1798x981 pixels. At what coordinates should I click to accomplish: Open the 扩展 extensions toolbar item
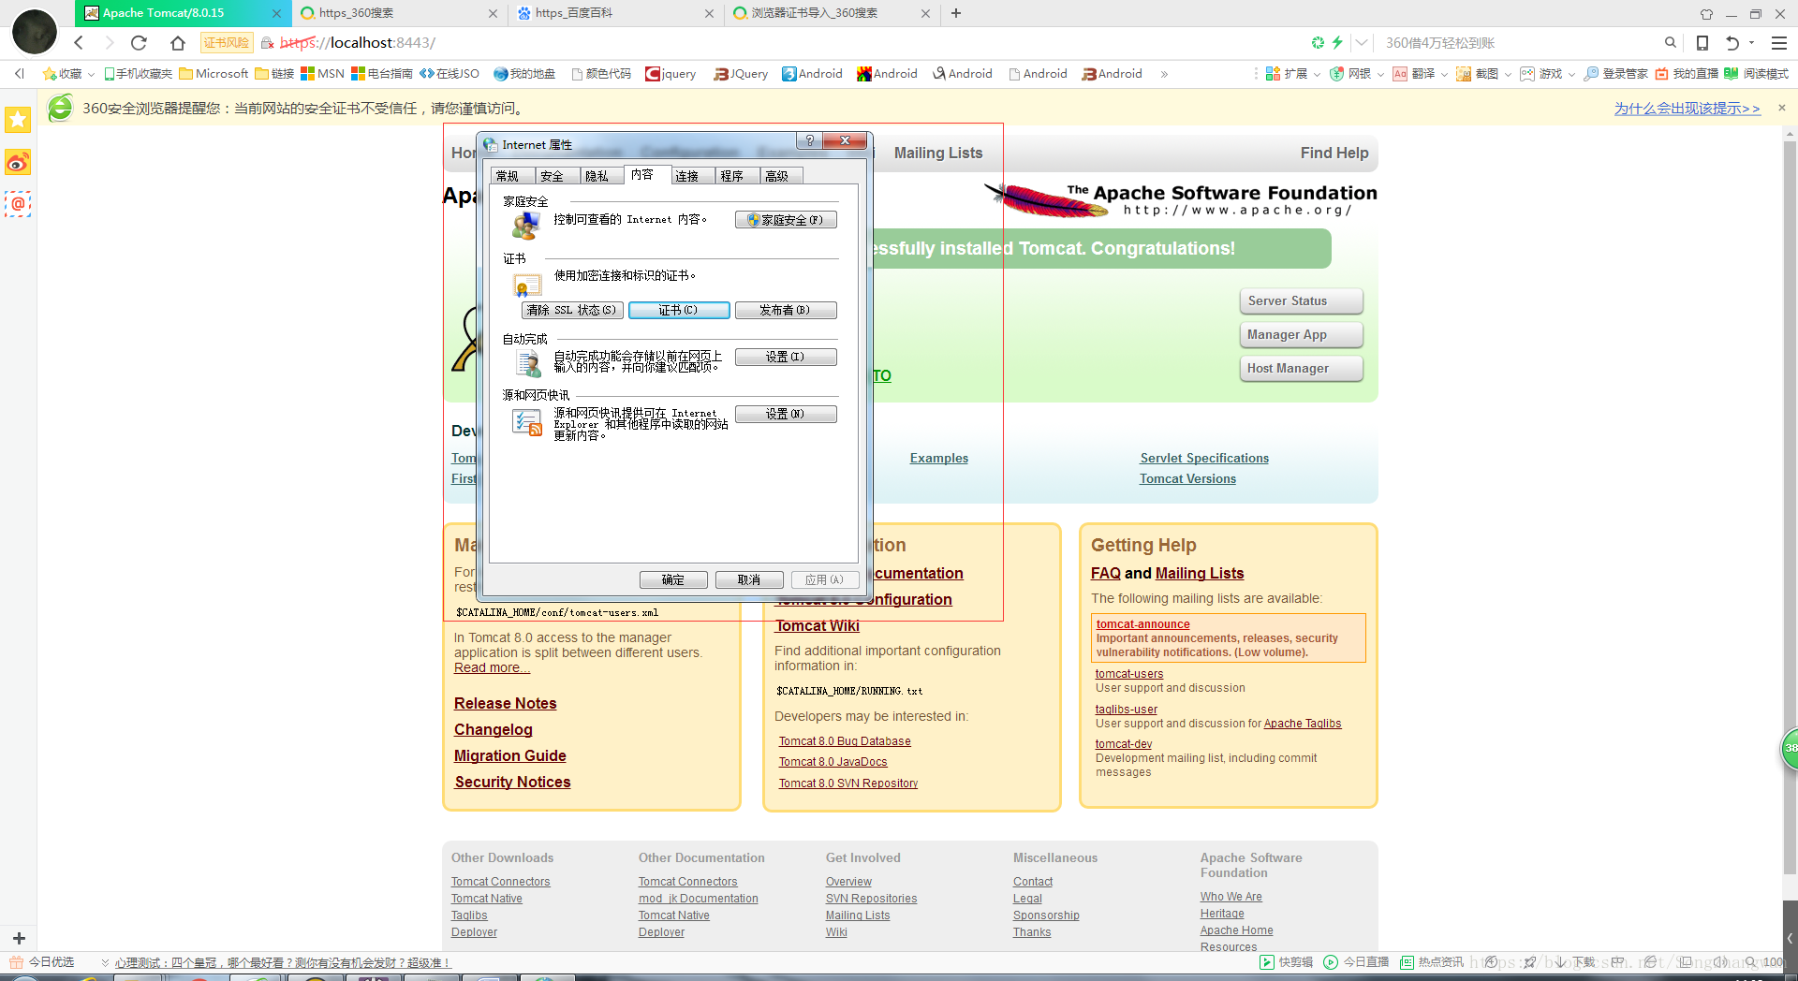click(x=1287, y=73)
